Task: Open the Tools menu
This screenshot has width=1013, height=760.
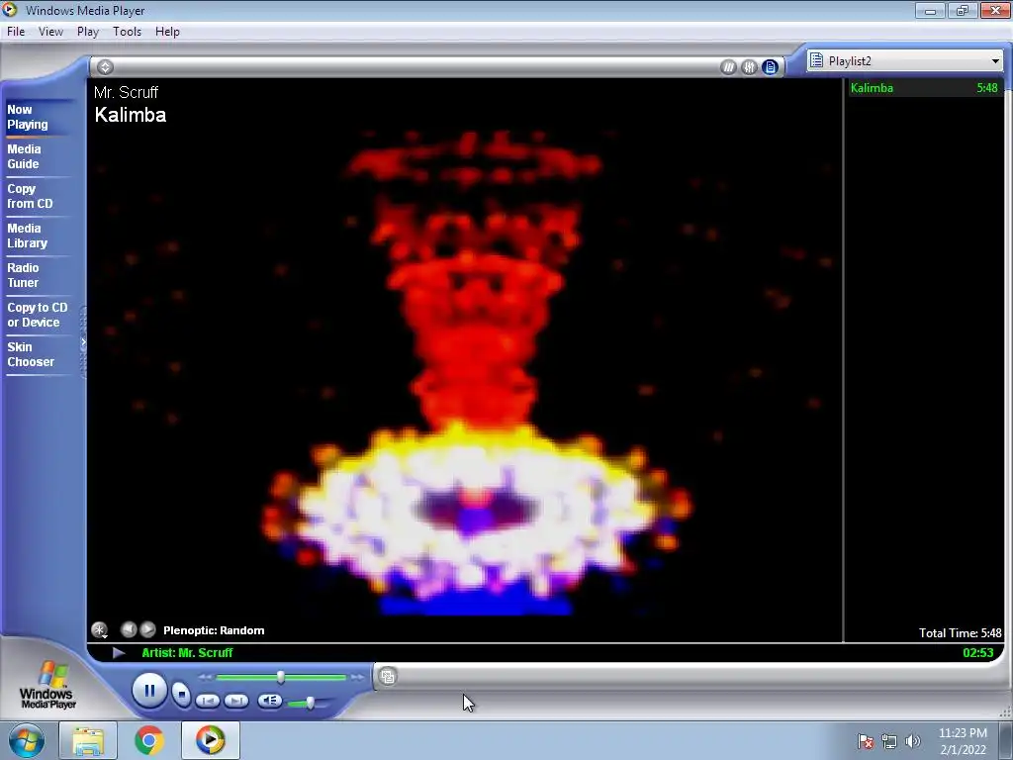Action: point(127,32)
